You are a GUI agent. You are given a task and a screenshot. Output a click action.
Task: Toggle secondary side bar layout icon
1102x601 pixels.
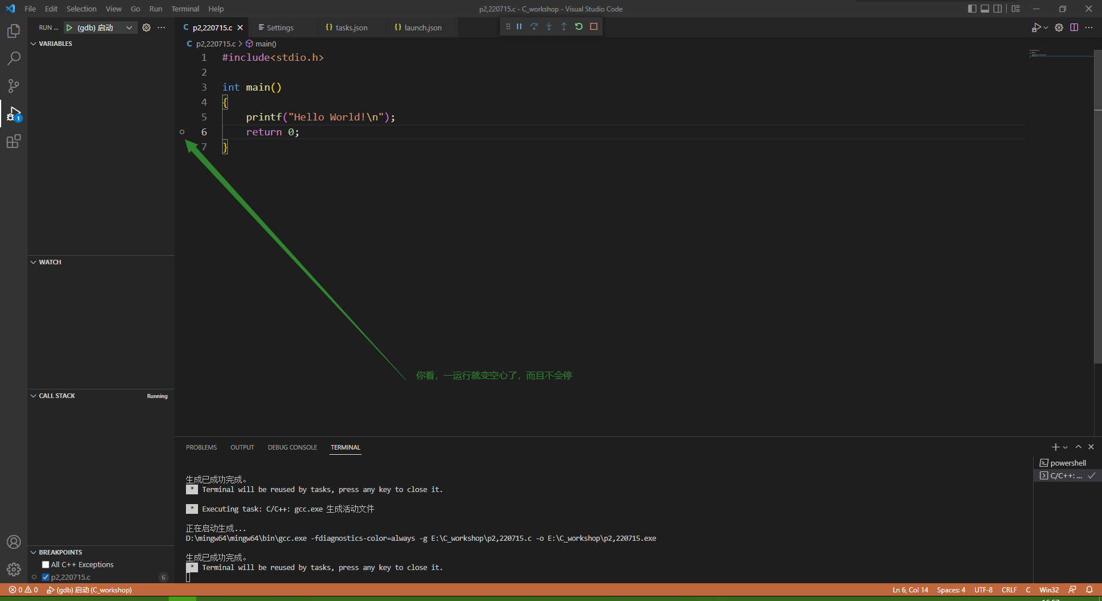pos(998,9)
